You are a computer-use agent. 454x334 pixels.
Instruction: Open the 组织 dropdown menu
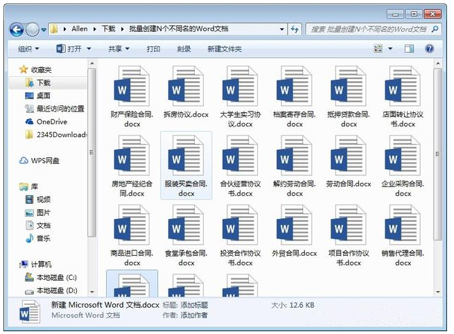pyautogui.click(x=28, y=49)
